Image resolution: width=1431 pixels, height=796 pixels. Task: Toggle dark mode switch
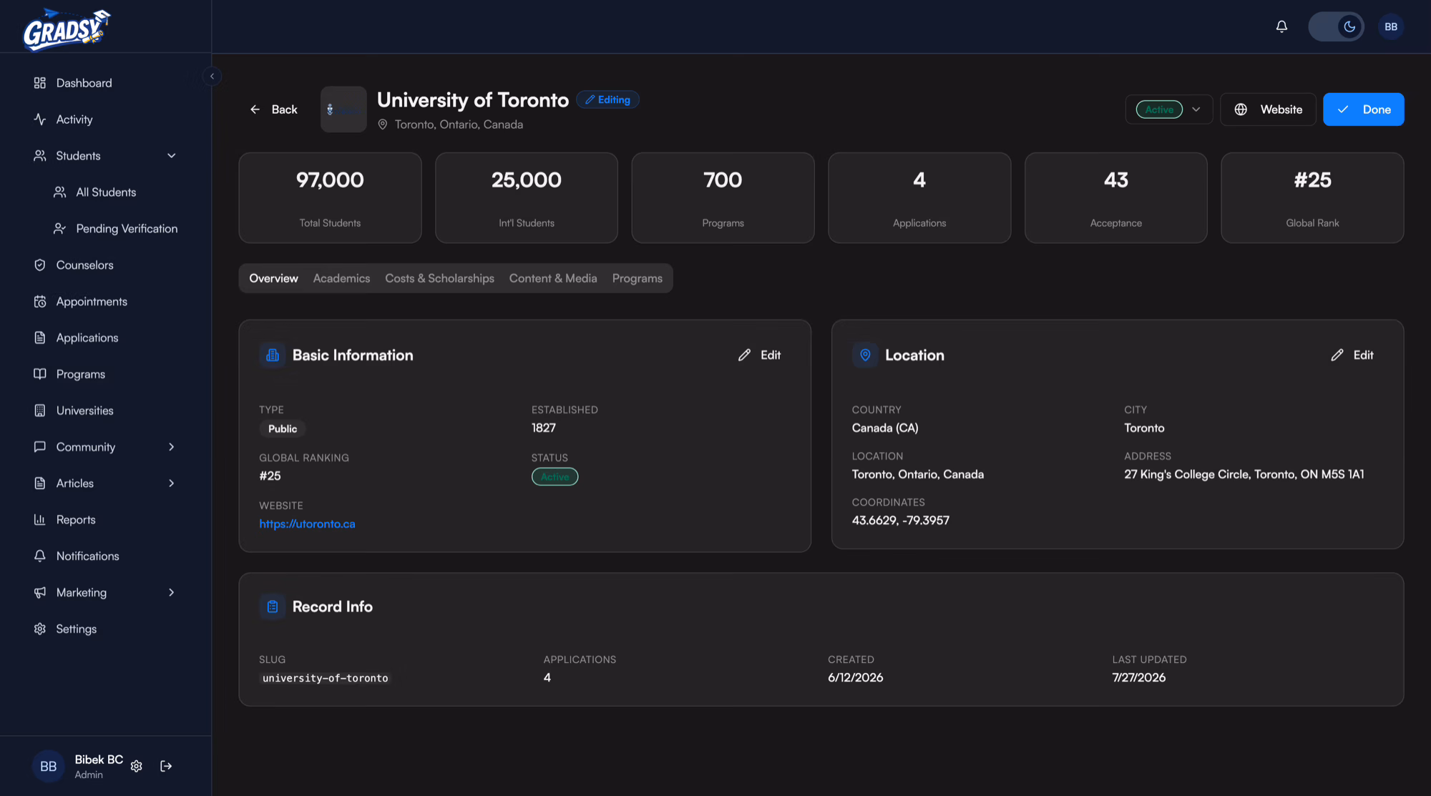[x=1336, y=26]
